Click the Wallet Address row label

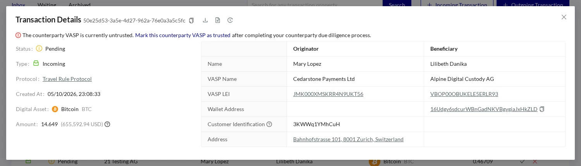pos(226,109)
